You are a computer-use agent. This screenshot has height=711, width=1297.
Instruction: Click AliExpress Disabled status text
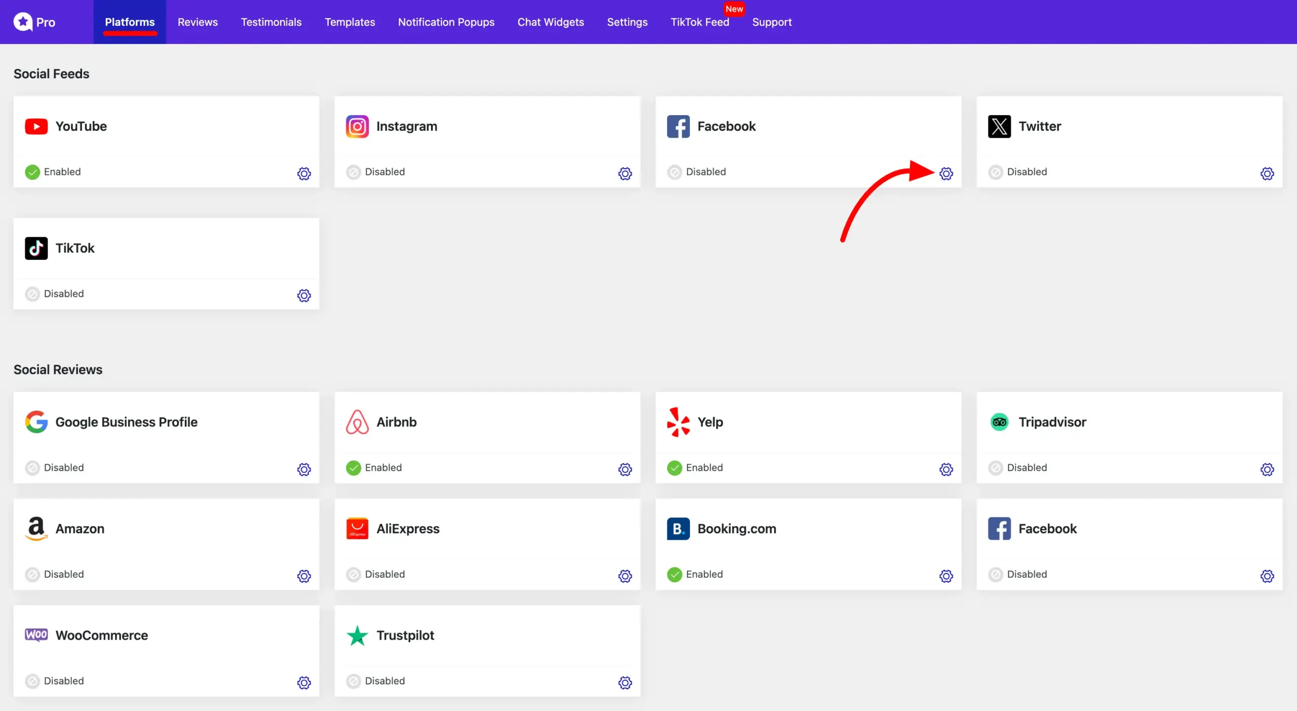click(x=385, y=574)
